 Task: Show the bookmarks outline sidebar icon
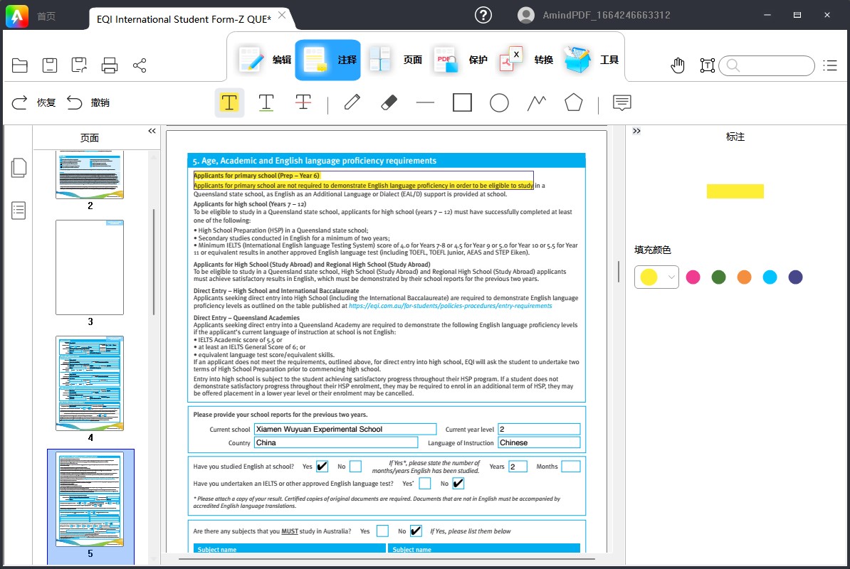[x=19, y=210]
